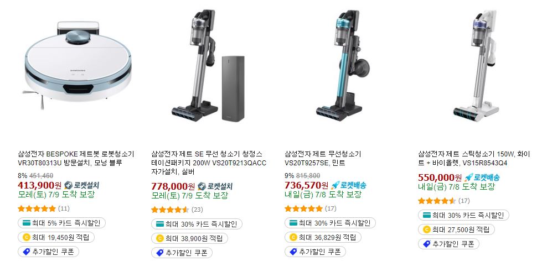This screenshot has height=277, width=542.
Task: Click the VR30T80313U robot vacuum title
Action: (x=76, y=158)
